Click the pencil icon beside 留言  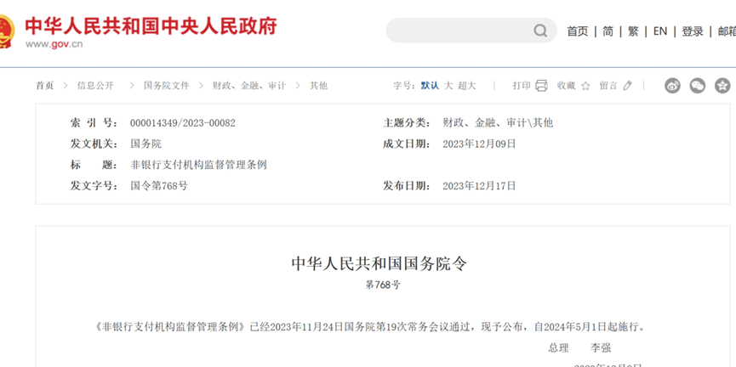(x=628, y=85)
